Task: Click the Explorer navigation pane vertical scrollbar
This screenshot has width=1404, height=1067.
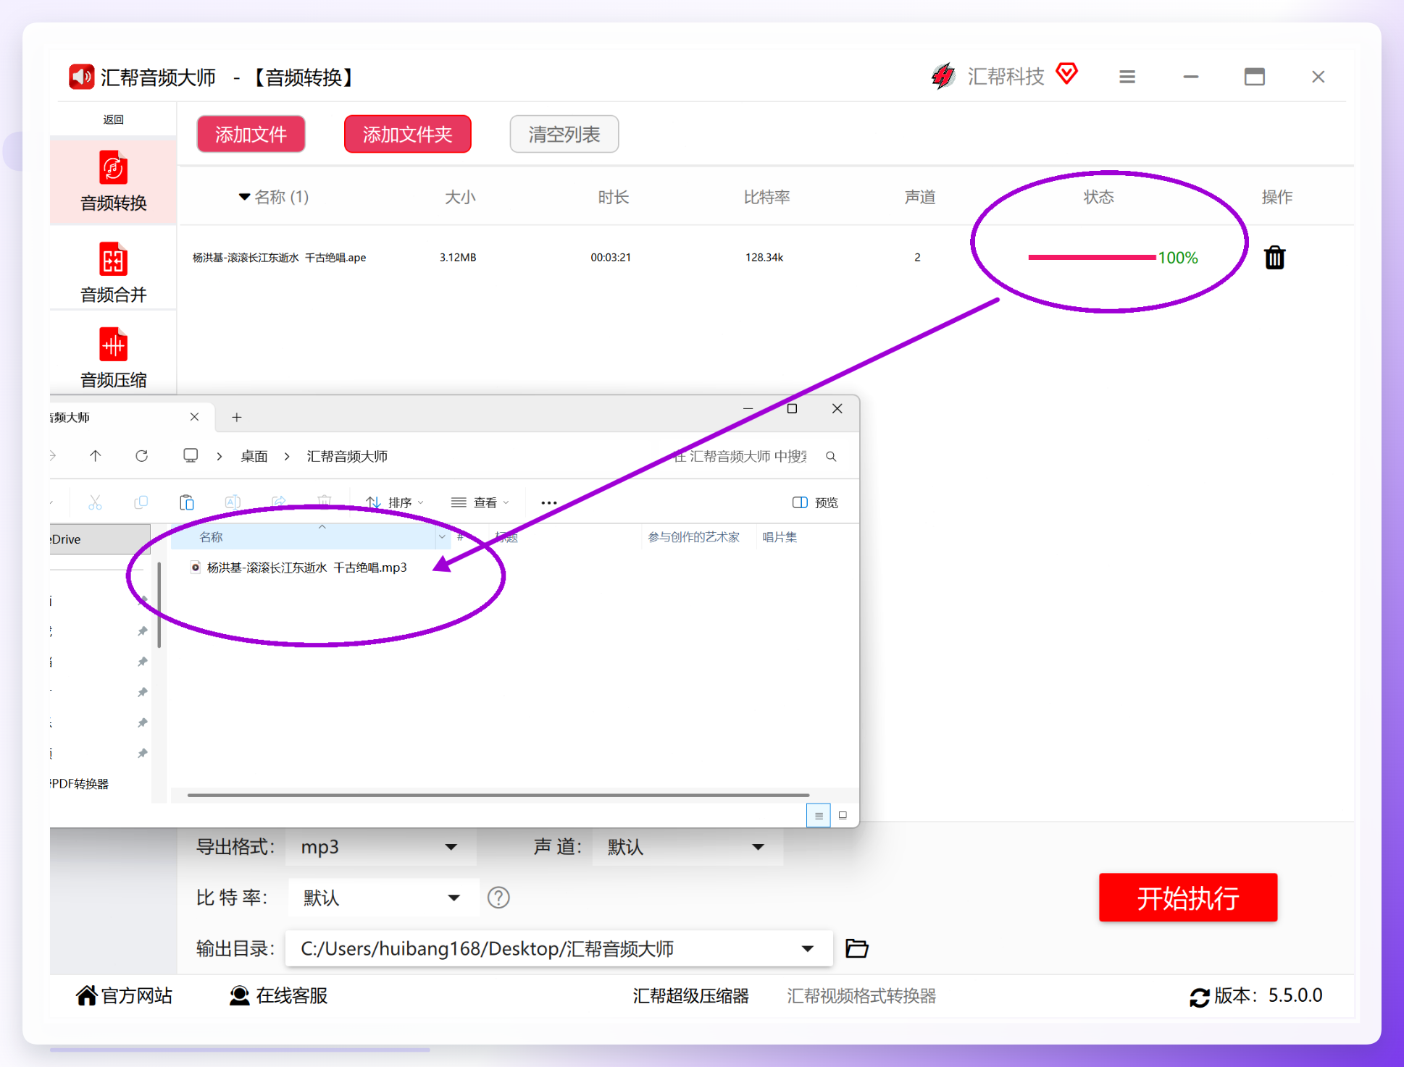Action: [x=159, y=605]
